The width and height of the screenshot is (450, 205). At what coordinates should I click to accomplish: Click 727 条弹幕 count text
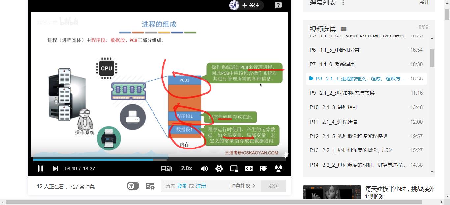pos(82,187)
